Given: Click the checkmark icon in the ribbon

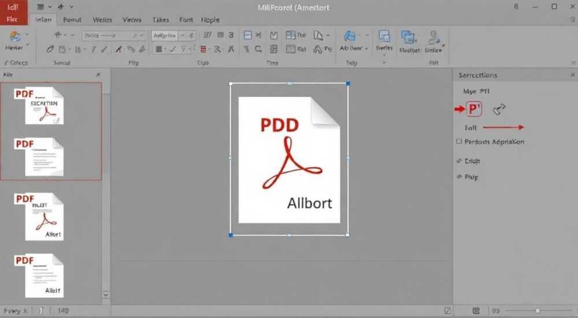Looking at the screenshot, I should coord(172,49).
